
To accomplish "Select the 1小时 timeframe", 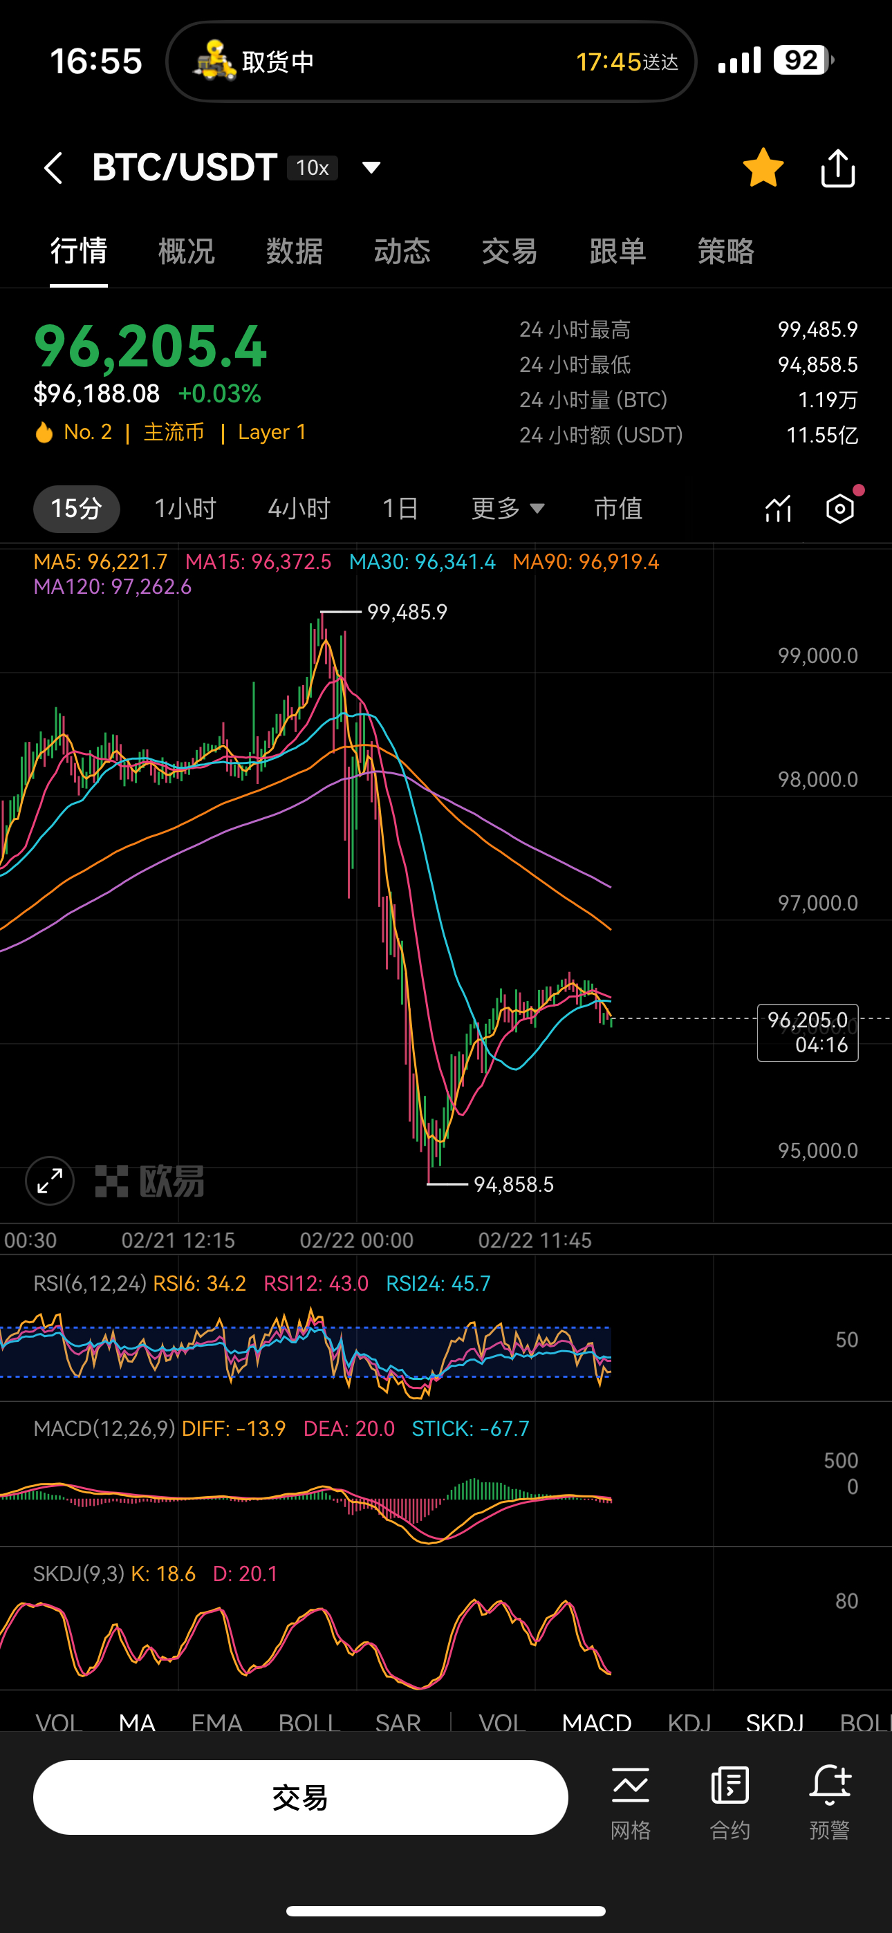I will click(x=185, y=509).
